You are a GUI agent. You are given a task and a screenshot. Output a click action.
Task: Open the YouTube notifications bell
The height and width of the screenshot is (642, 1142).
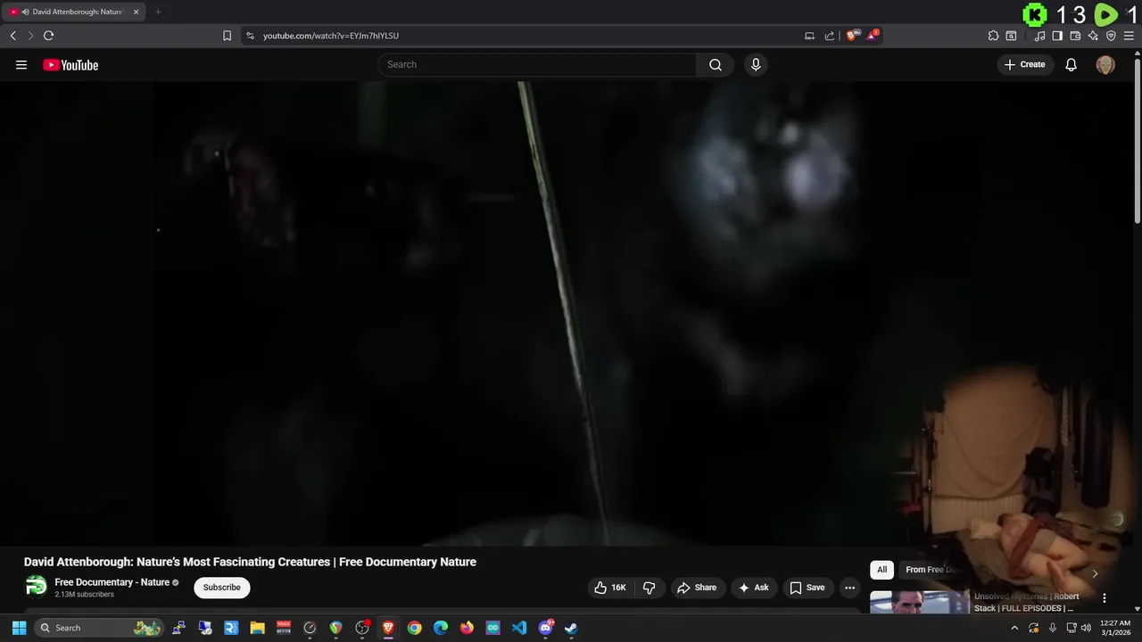1072,64
